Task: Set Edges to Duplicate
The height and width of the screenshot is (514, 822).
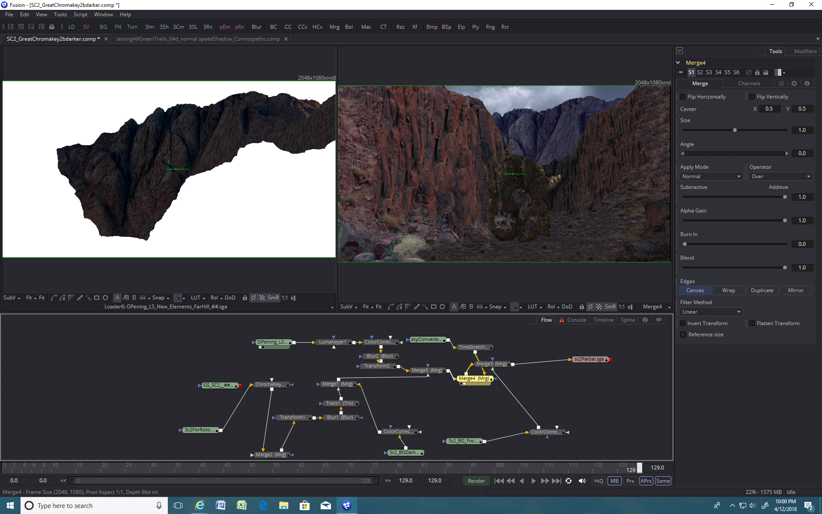Action: coord(762,290)
